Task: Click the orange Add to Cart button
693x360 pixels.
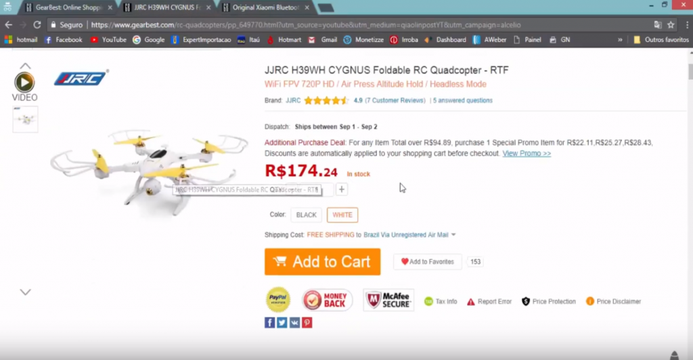Action: (323, 262)
